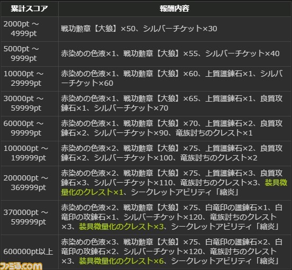Click the green 装具微量化のクレスト×6 text
Image resolution: width=292 pixels, height=270 pixels.
[121, 261]
